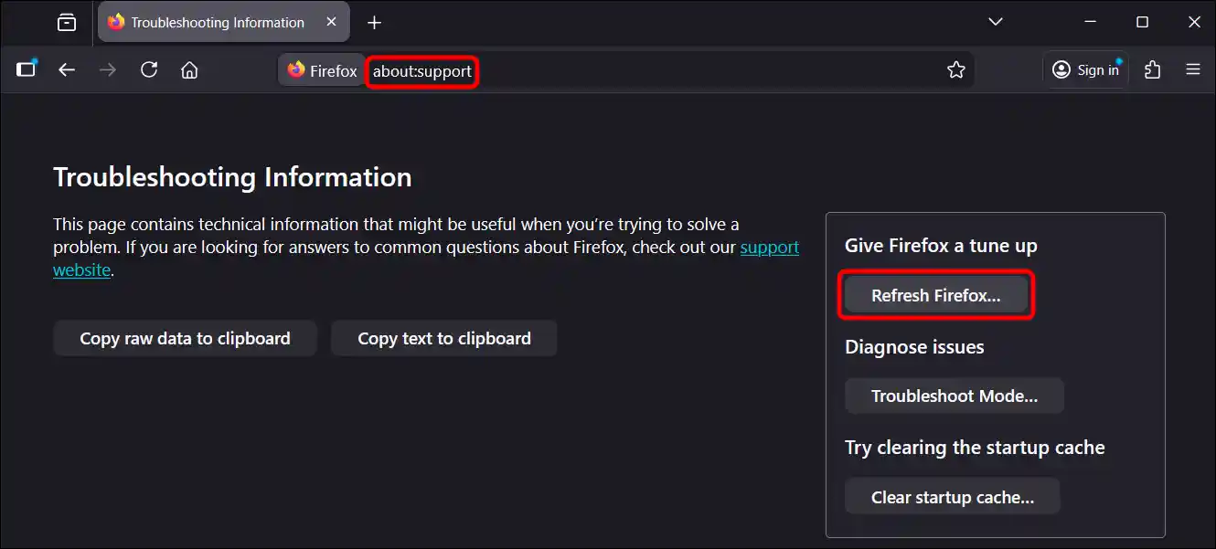This screenshot has width=1216, height=549.
Task: Open the support website link
Action: pos(769,248)
